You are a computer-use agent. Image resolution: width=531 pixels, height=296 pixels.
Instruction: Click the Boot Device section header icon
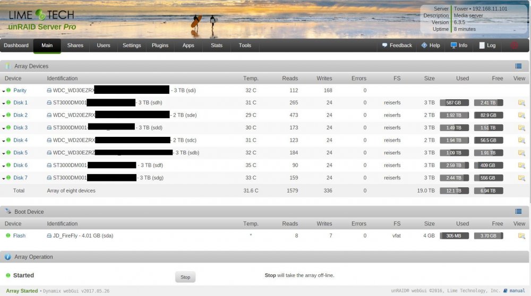tap(8, 211)
